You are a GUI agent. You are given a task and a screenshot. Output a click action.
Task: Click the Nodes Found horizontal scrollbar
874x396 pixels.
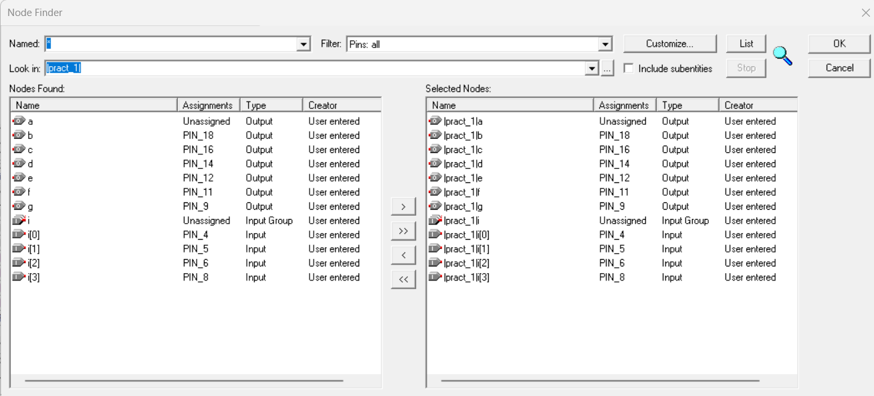point(185,381)
